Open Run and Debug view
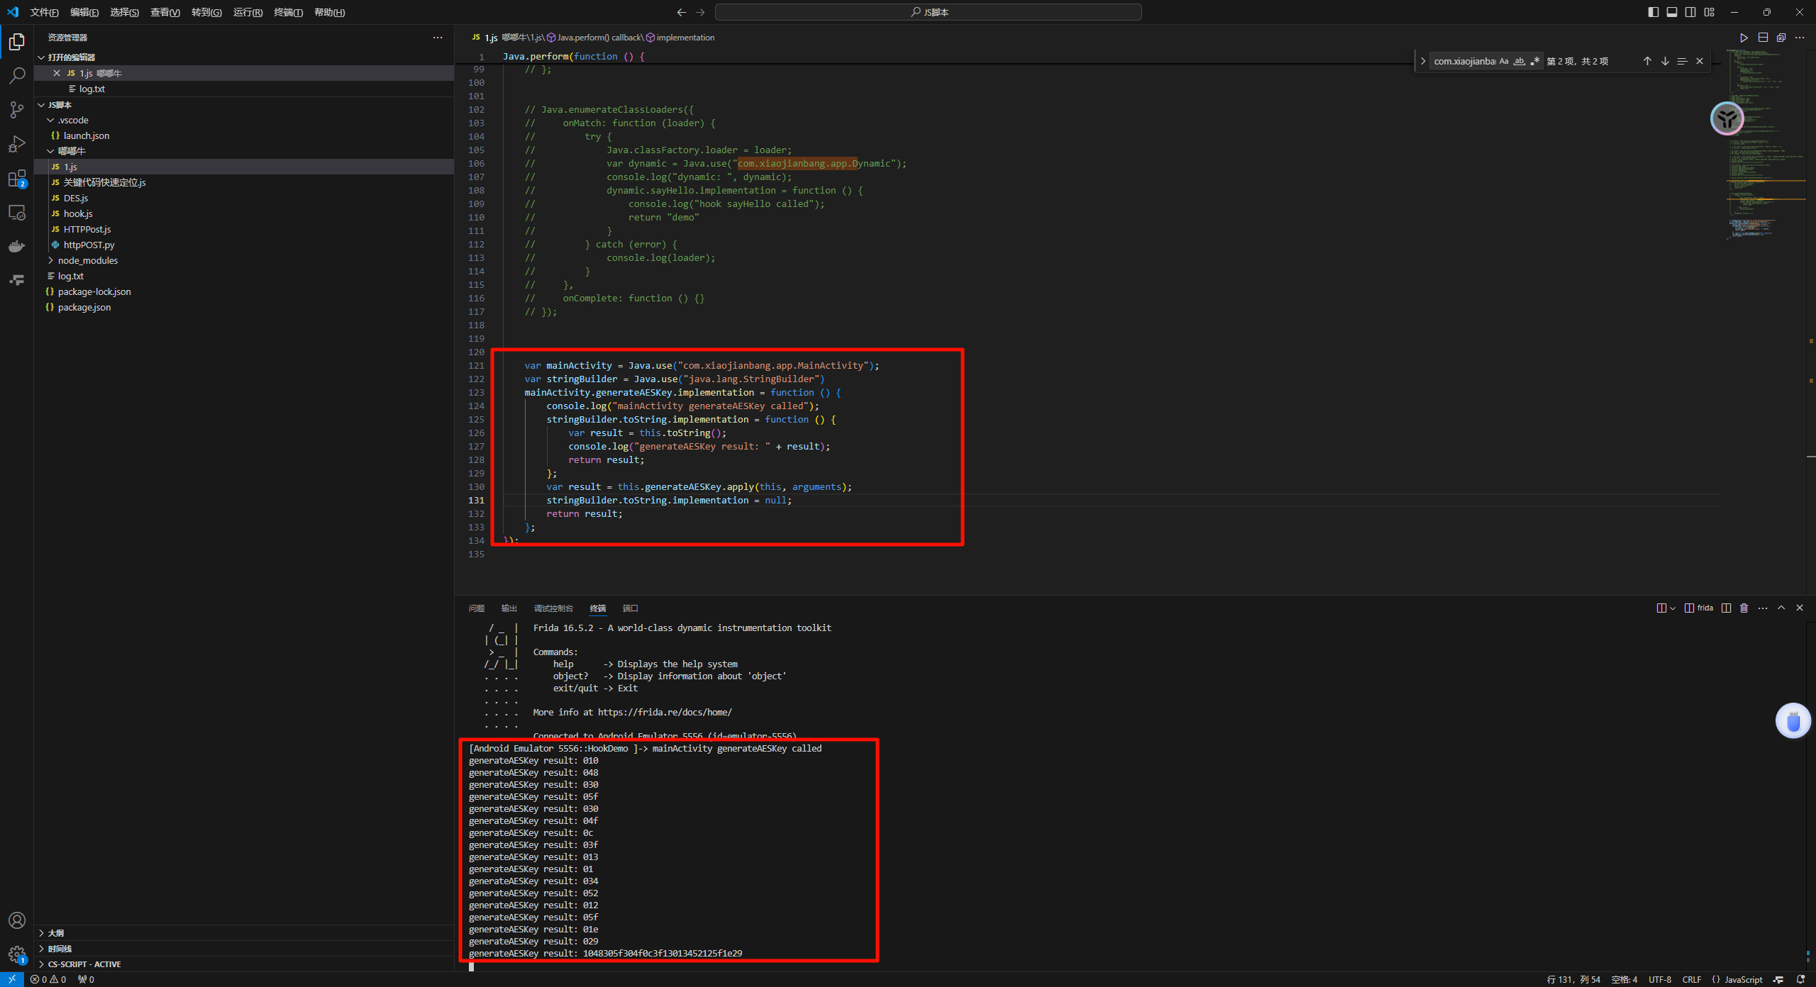Screen dimensions: 1816x987 pos(17,144)
